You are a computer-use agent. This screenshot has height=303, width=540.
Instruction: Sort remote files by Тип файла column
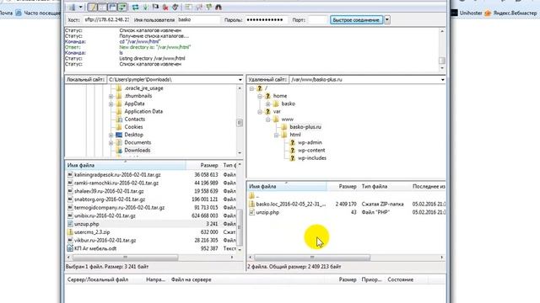385,187
